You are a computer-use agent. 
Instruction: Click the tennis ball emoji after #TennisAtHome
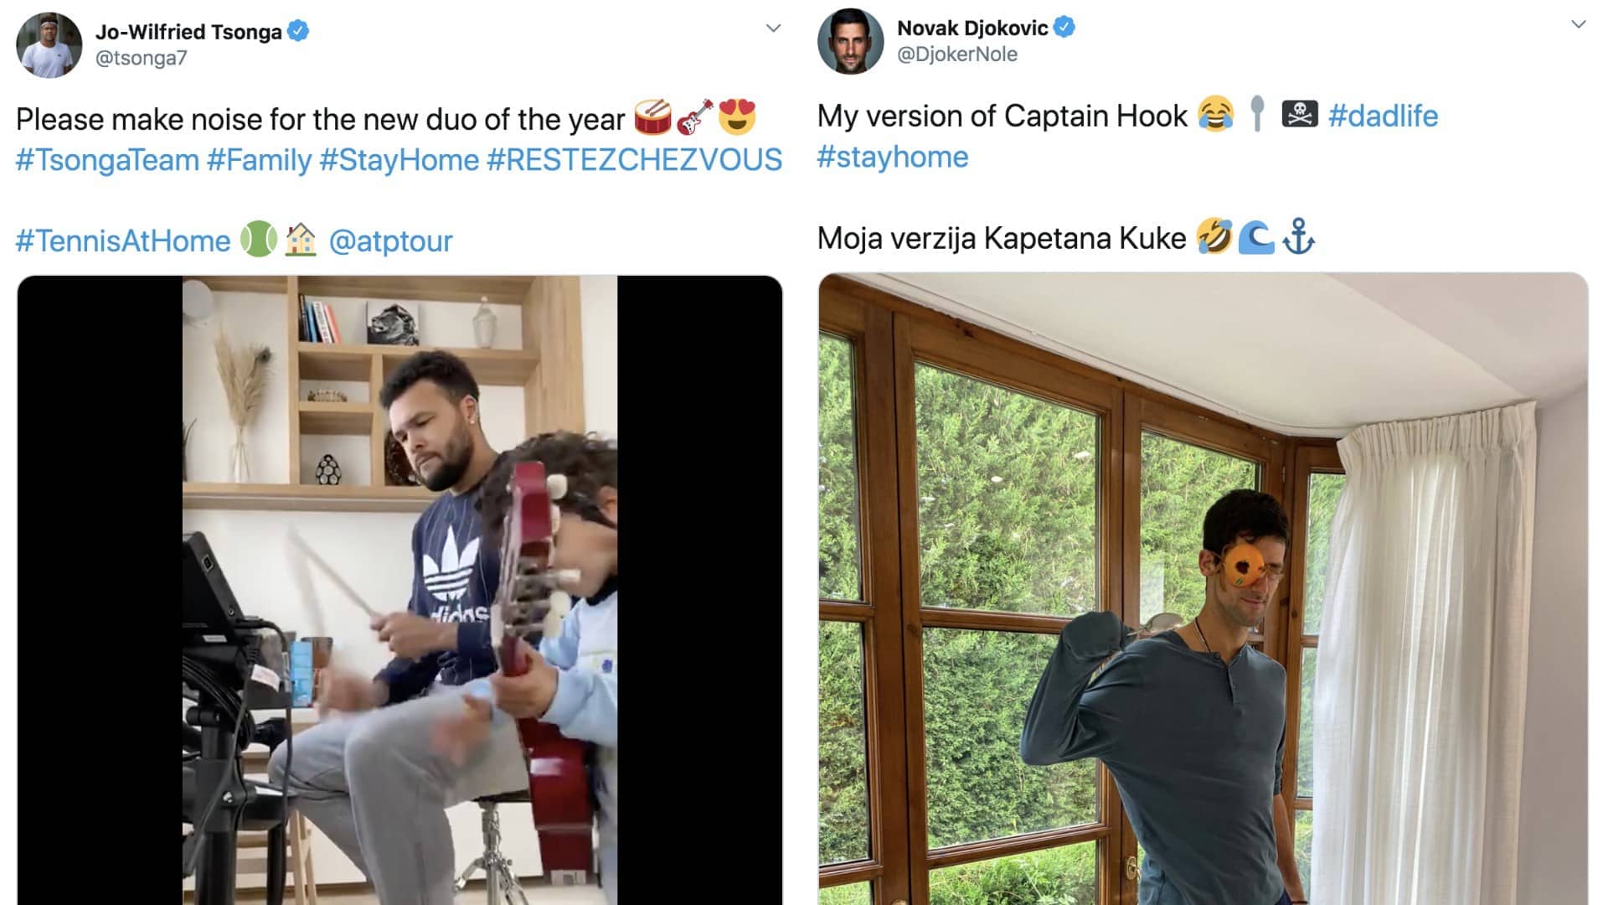pos(259,240)
